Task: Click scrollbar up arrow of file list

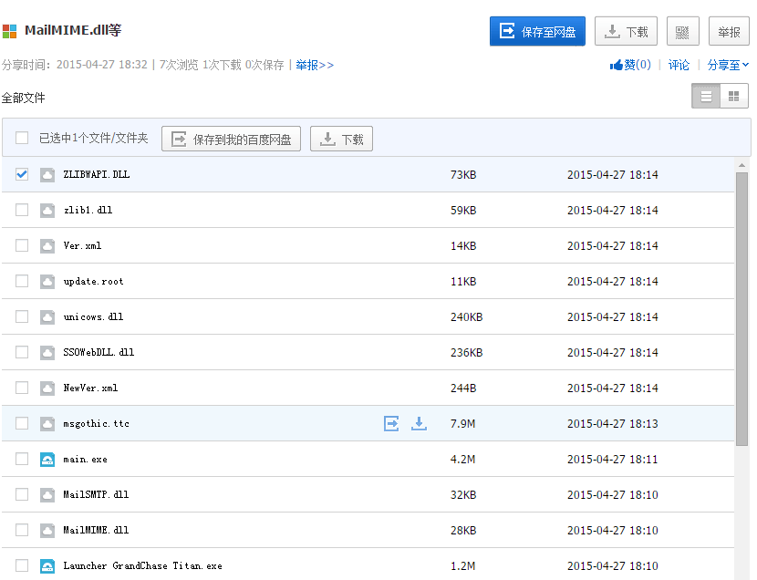Action: point(742,165)
